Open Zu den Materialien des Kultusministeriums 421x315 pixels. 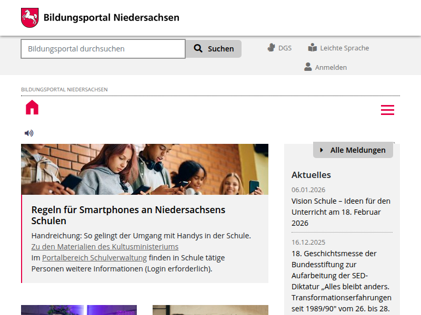pos(104,246)
